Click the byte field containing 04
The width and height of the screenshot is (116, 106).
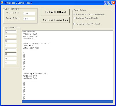(10, 50)
